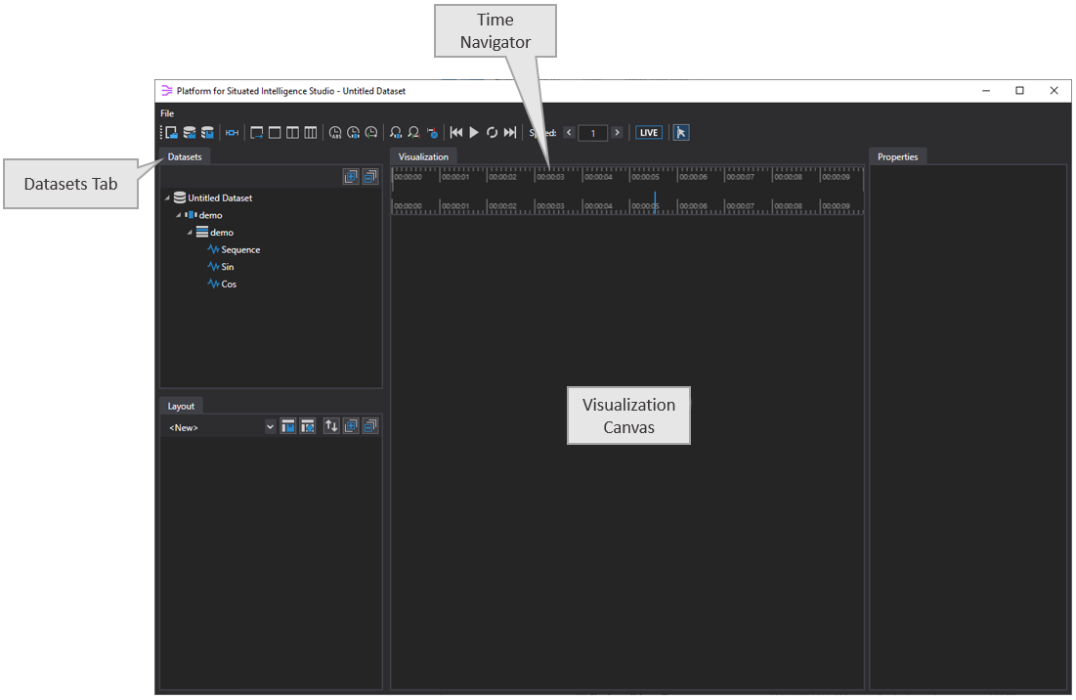Open the File menu
Viewport: 1076px width, 700px height.
click(x=166, y=112)
